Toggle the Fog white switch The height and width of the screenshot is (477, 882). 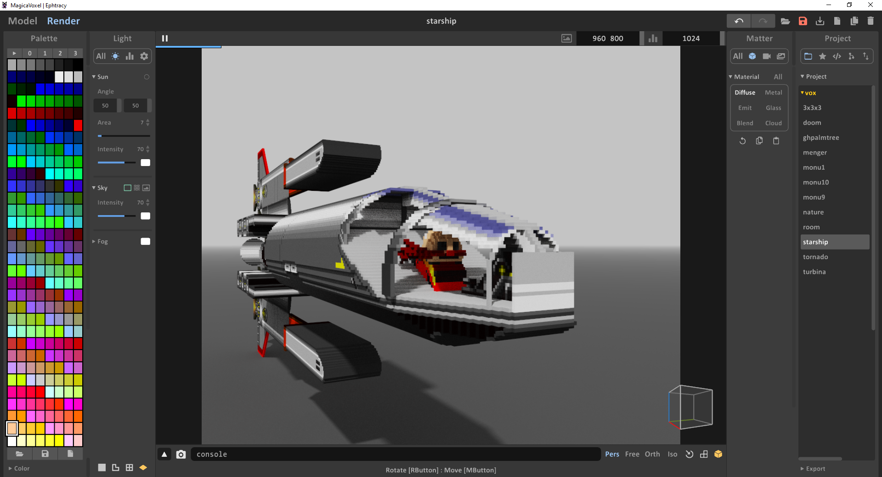click(x=146, y=241)
